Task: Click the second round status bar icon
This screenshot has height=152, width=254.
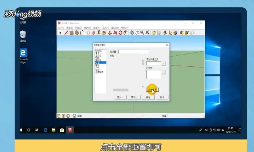Action: tap(63, 116)
